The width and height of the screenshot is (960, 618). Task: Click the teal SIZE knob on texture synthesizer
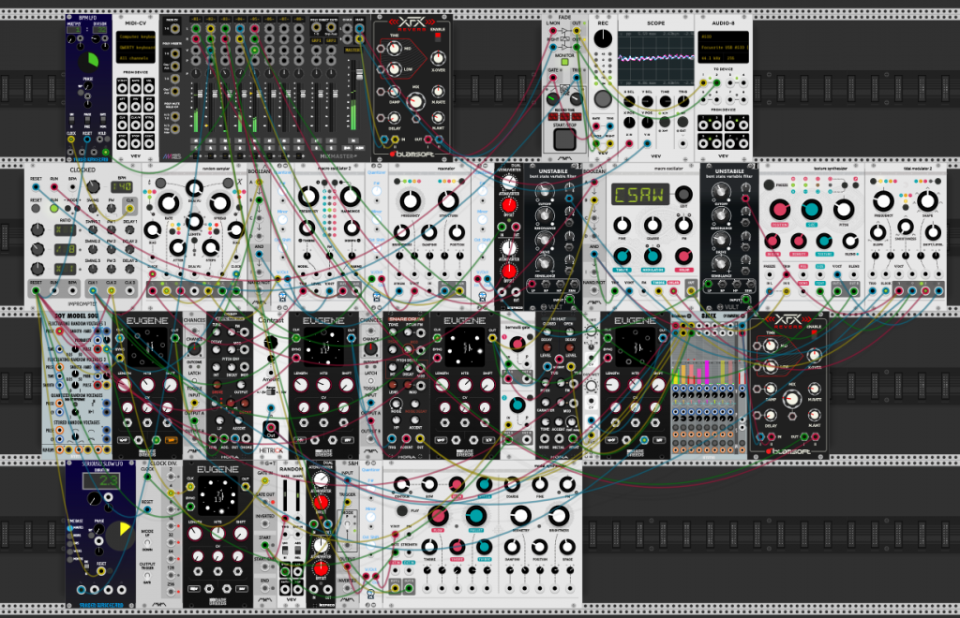point(811,210)
